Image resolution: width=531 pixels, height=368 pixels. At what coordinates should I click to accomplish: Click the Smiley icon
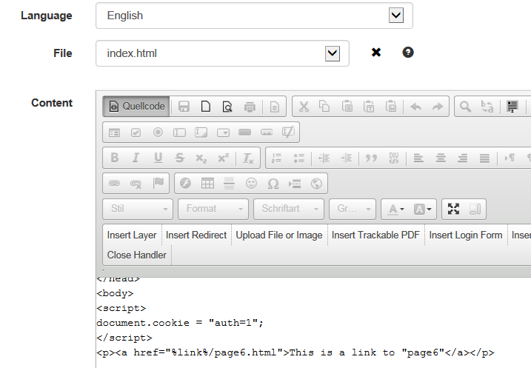click(x=251, y=184)
